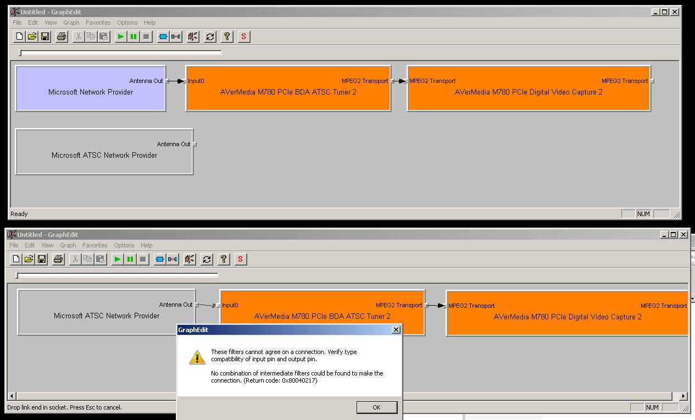
Task: Click horizontal scrollbar right arrow in lower window
Action: [x=683, y=396]
